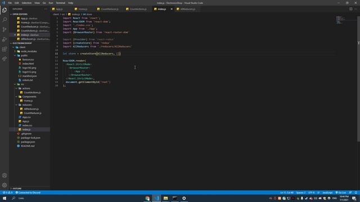This screenshot has width=360, height=202.
Task: Open README.md in file tree
Action: pos(28,146)
